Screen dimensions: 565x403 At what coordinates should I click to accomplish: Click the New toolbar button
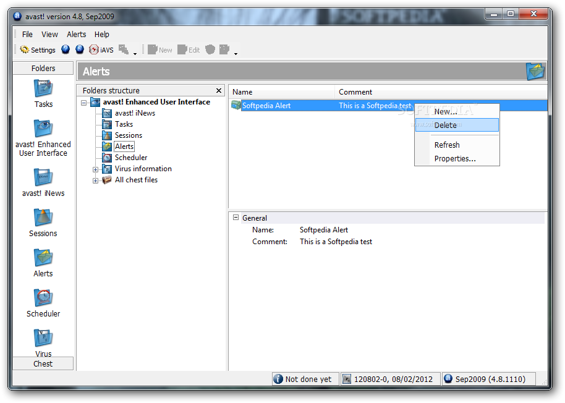pyautogui.click(x=160, y=49)
